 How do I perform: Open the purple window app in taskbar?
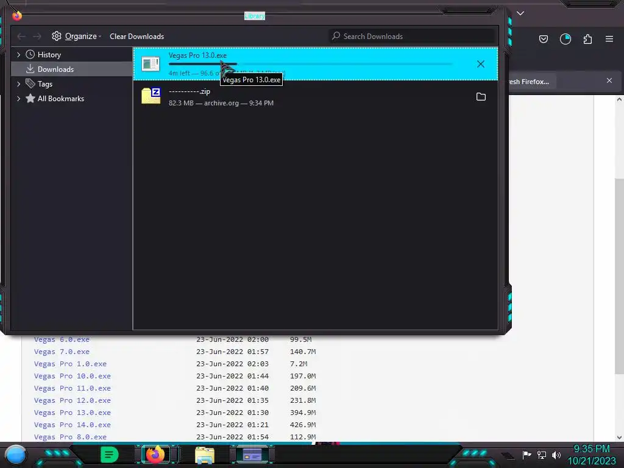click(x=252, y=455)
